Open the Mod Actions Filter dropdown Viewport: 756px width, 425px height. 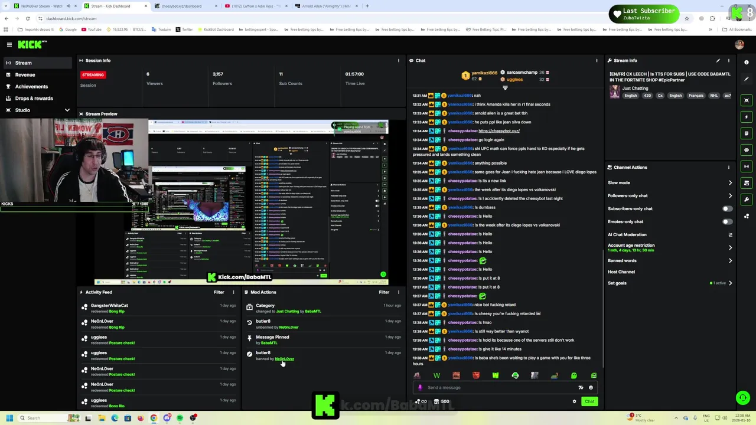384,292
